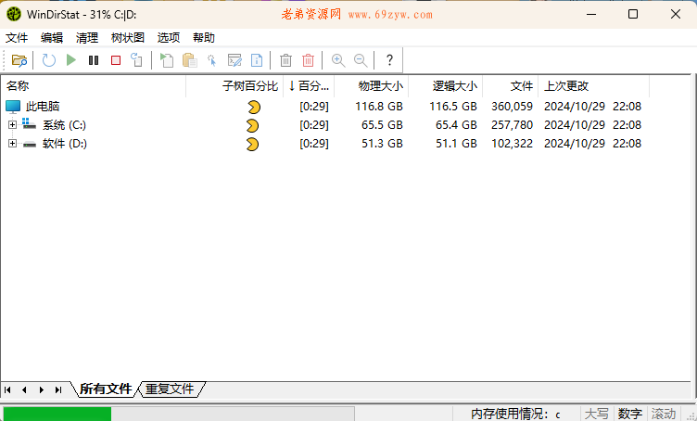Click the 此电脑 computer icon
Viewport: 697px width, 421px height.
tap(13, 107)
